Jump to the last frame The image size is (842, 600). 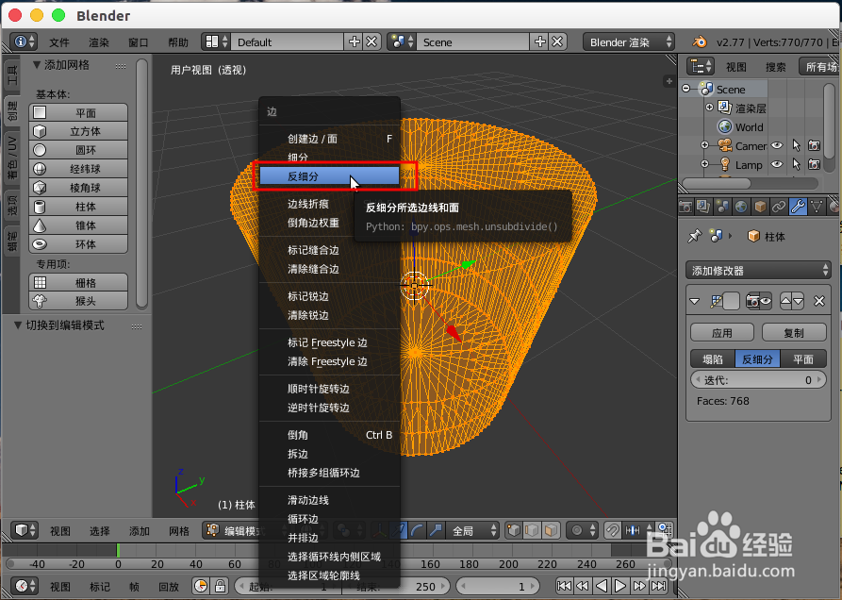[x=658, y=586]
